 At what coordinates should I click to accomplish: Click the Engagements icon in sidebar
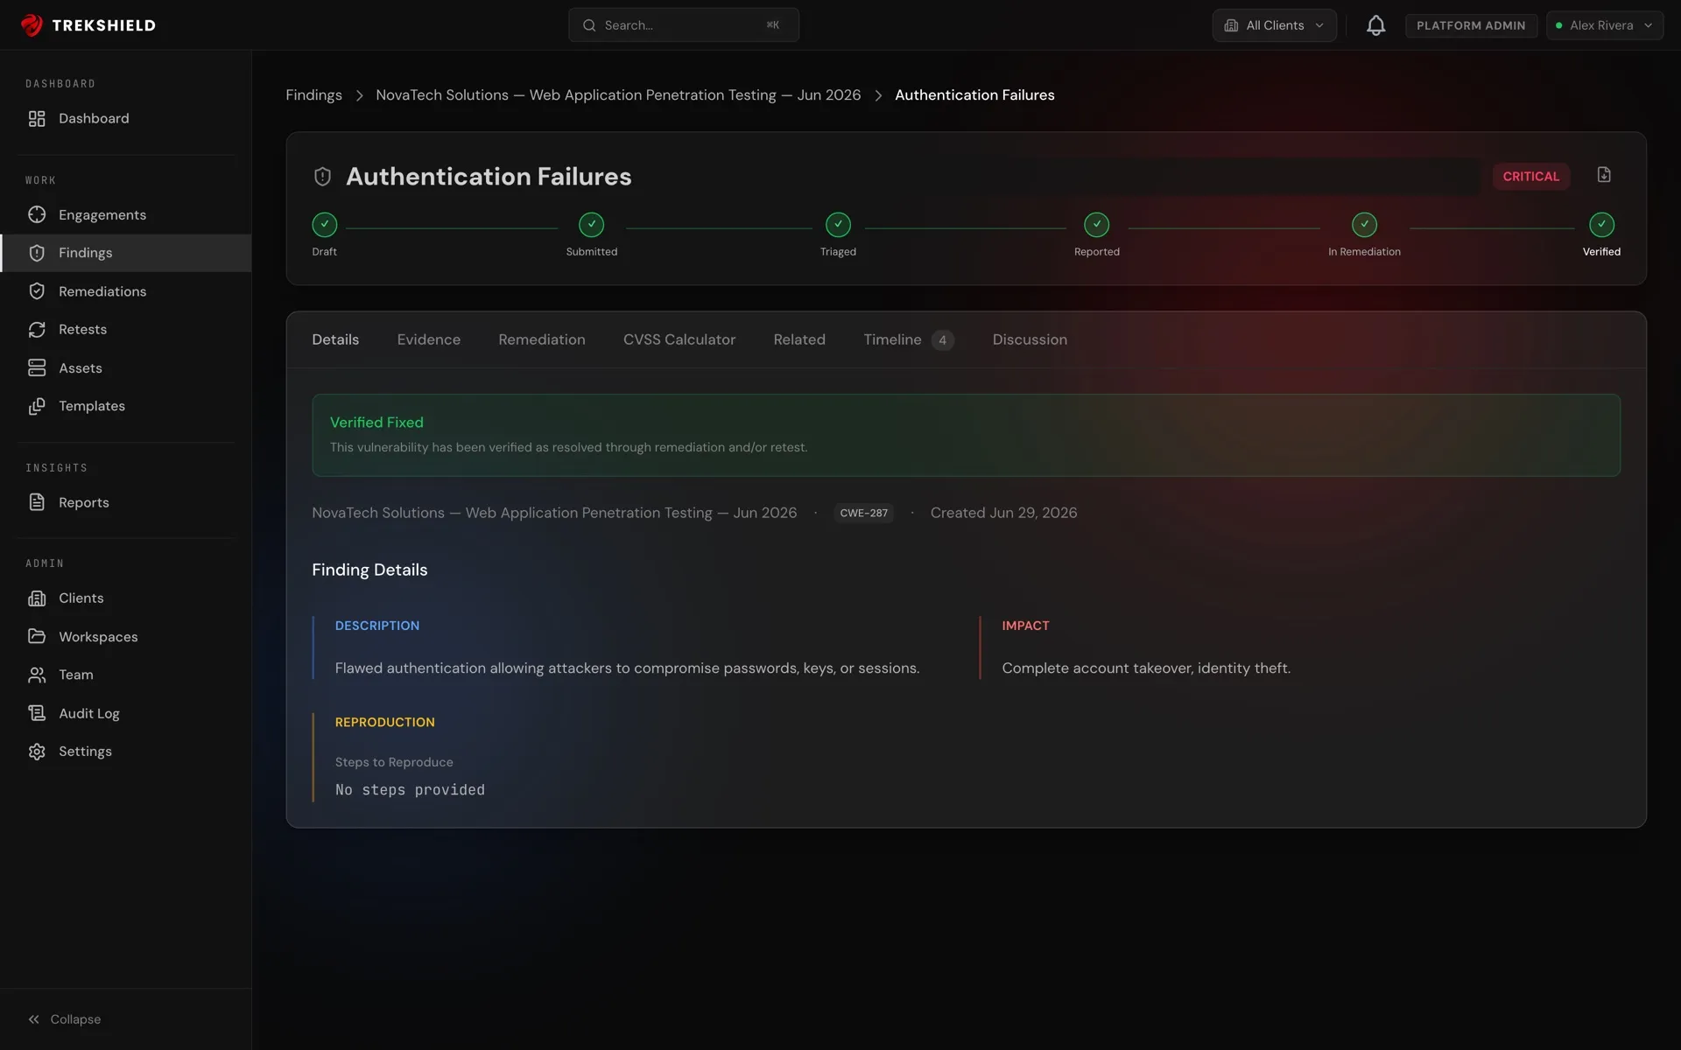(37, 214)
